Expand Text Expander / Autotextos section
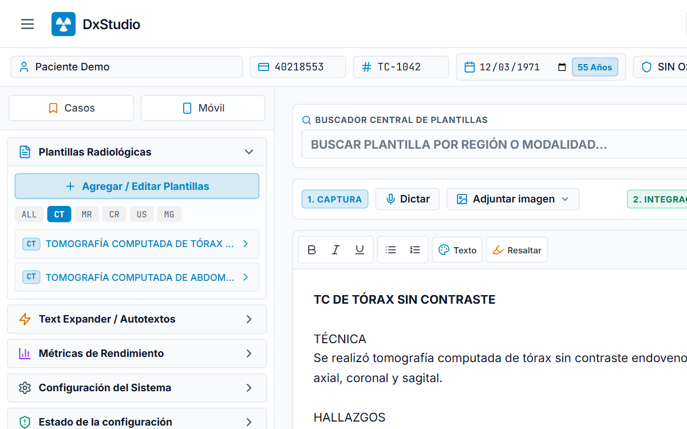687x429 pixels. coord(137,319)
